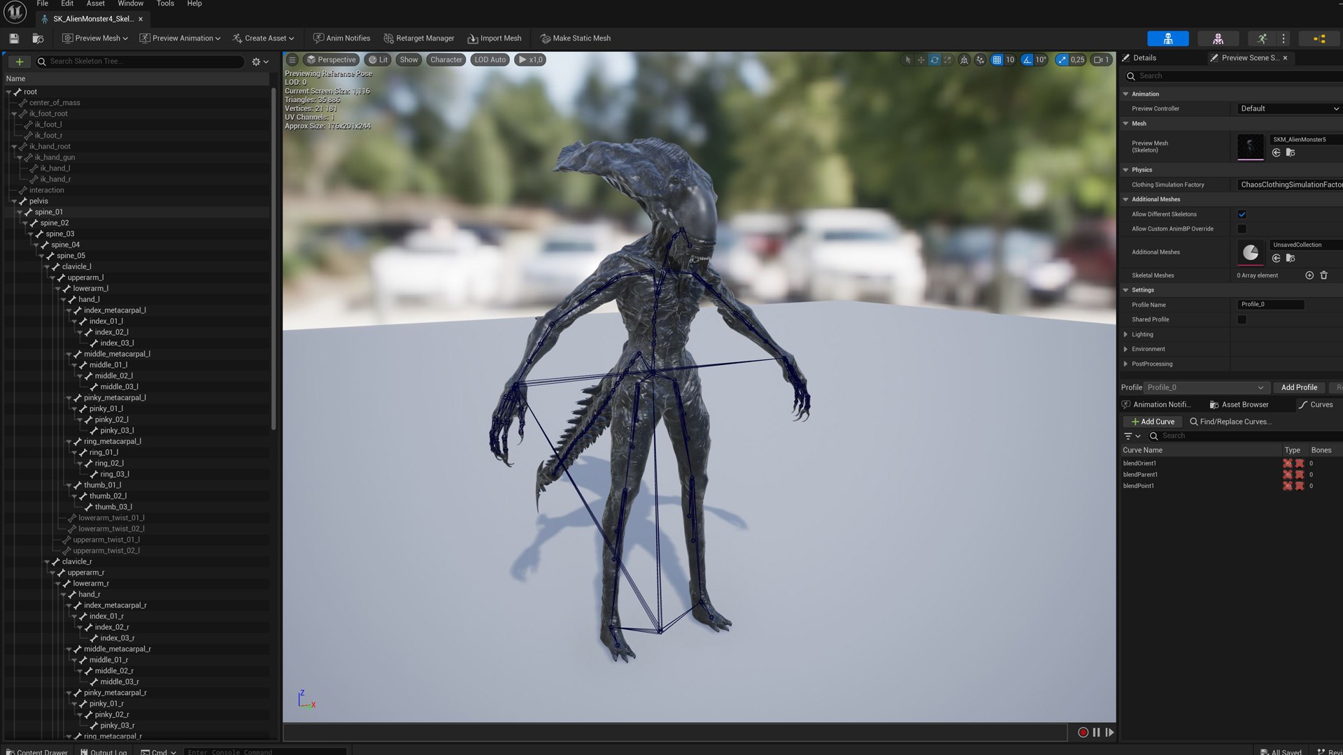Toggle grid snapping in viewport
The width and height of the screenshot is (1343, 755).
click(x=997, y=60)
